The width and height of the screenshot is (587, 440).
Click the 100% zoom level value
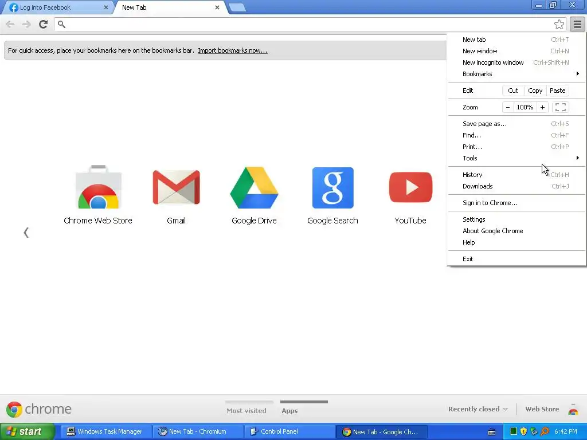point(525,107)
